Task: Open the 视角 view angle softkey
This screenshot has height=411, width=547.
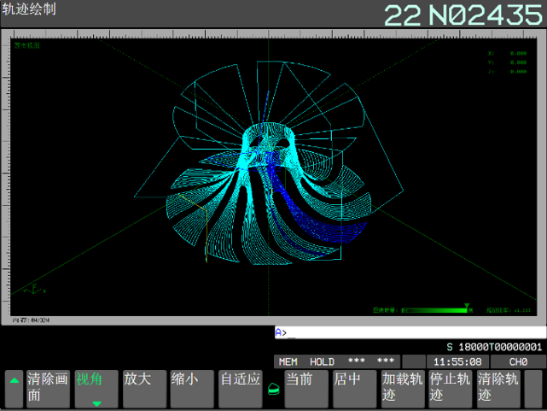Action: 96,389
